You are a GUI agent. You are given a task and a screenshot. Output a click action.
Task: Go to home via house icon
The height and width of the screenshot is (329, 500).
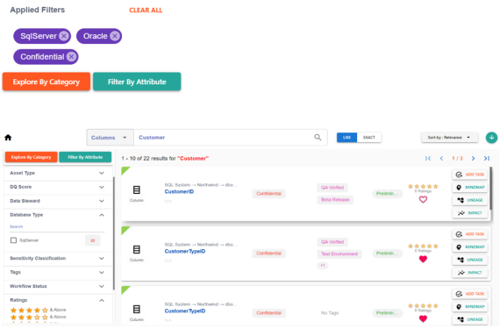click(8, 138)
